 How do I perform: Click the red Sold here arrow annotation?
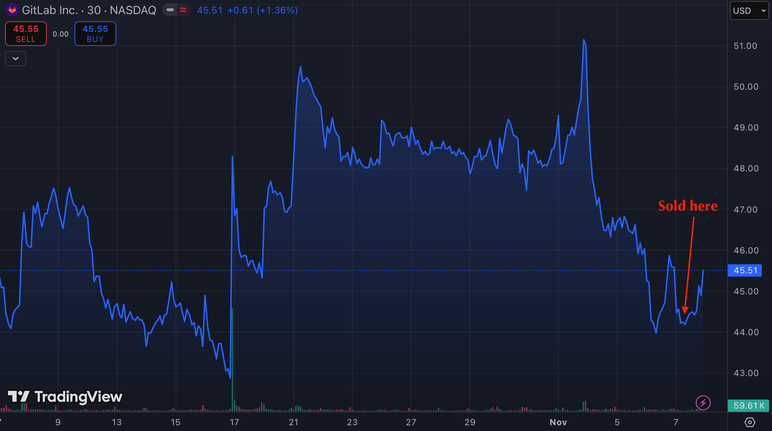pos(689,264)
